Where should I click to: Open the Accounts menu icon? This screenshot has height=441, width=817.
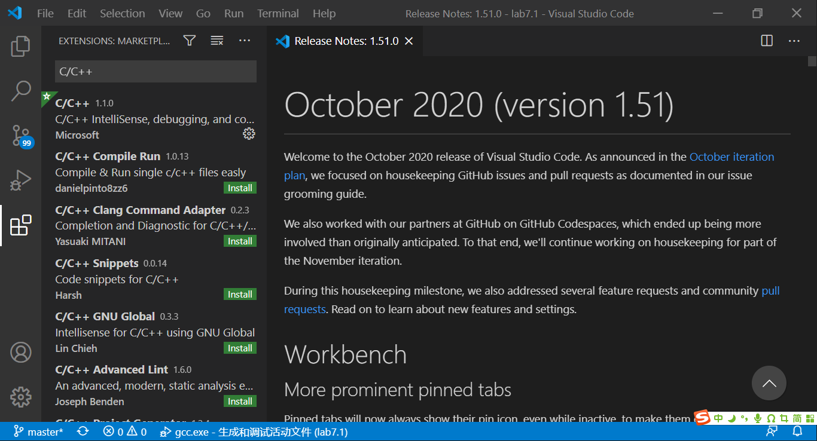coord(20,353)
